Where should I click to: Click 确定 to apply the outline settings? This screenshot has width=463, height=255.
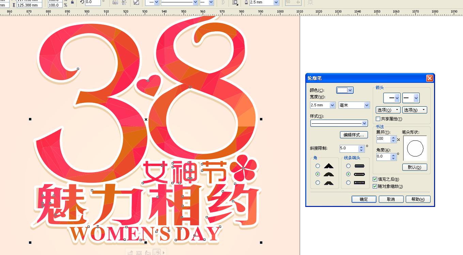[364, 199]
